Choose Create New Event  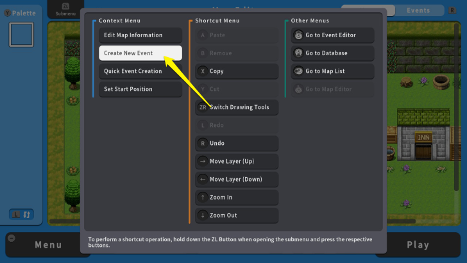(140, 53)
